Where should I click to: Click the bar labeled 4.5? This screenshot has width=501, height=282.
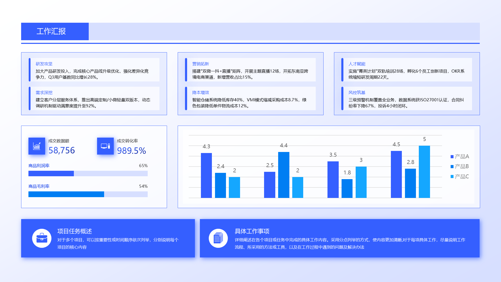tap(396, 174)
